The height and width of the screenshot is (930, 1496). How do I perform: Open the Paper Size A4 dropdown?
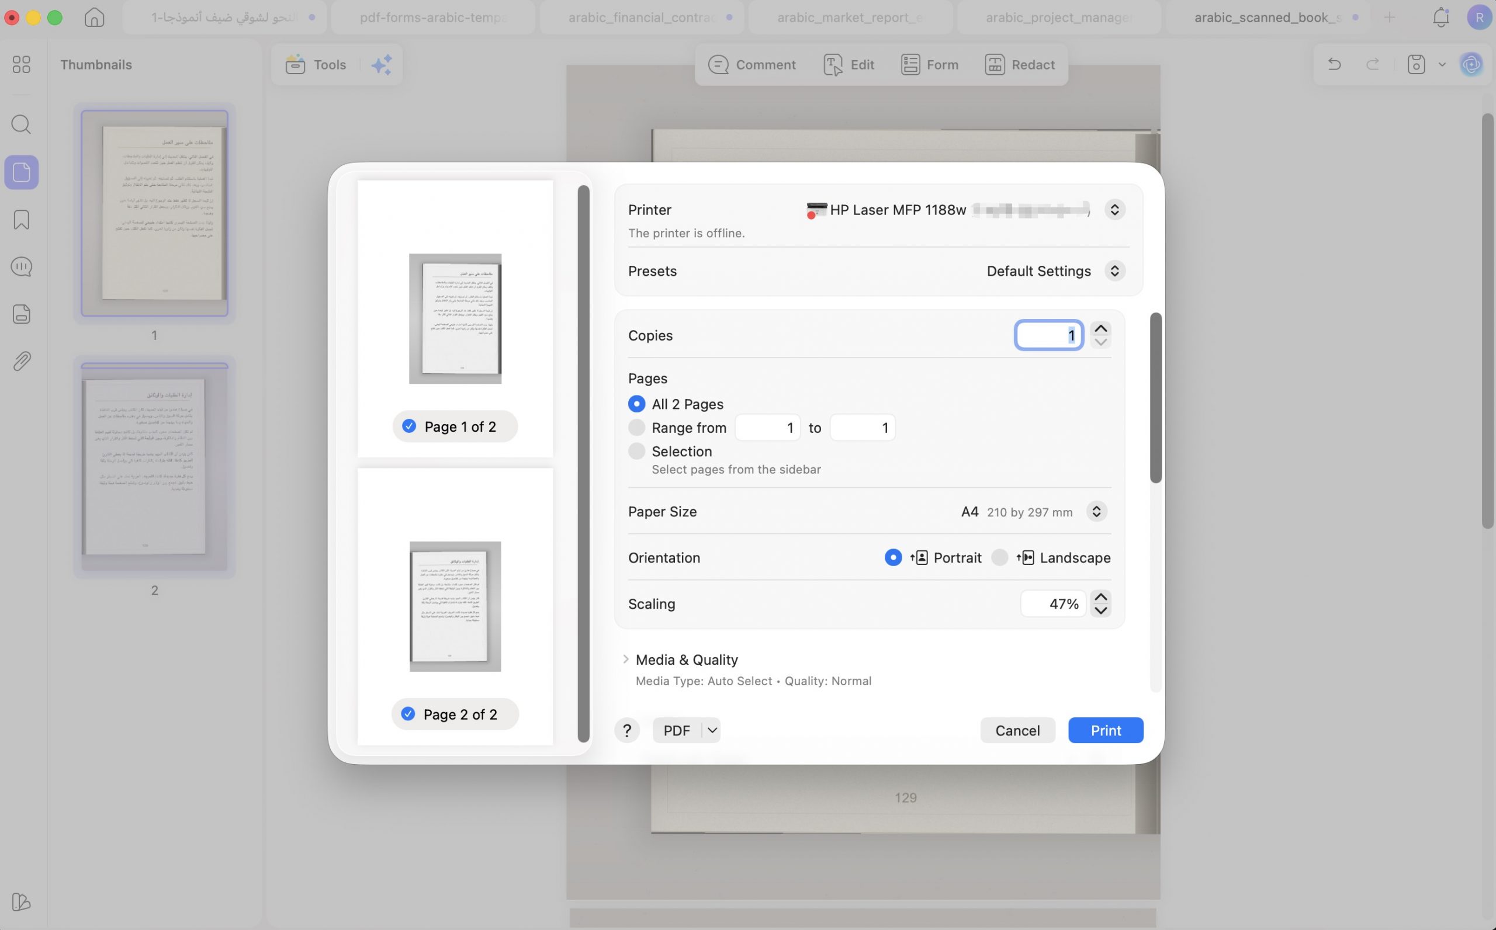click(1096, 511)
